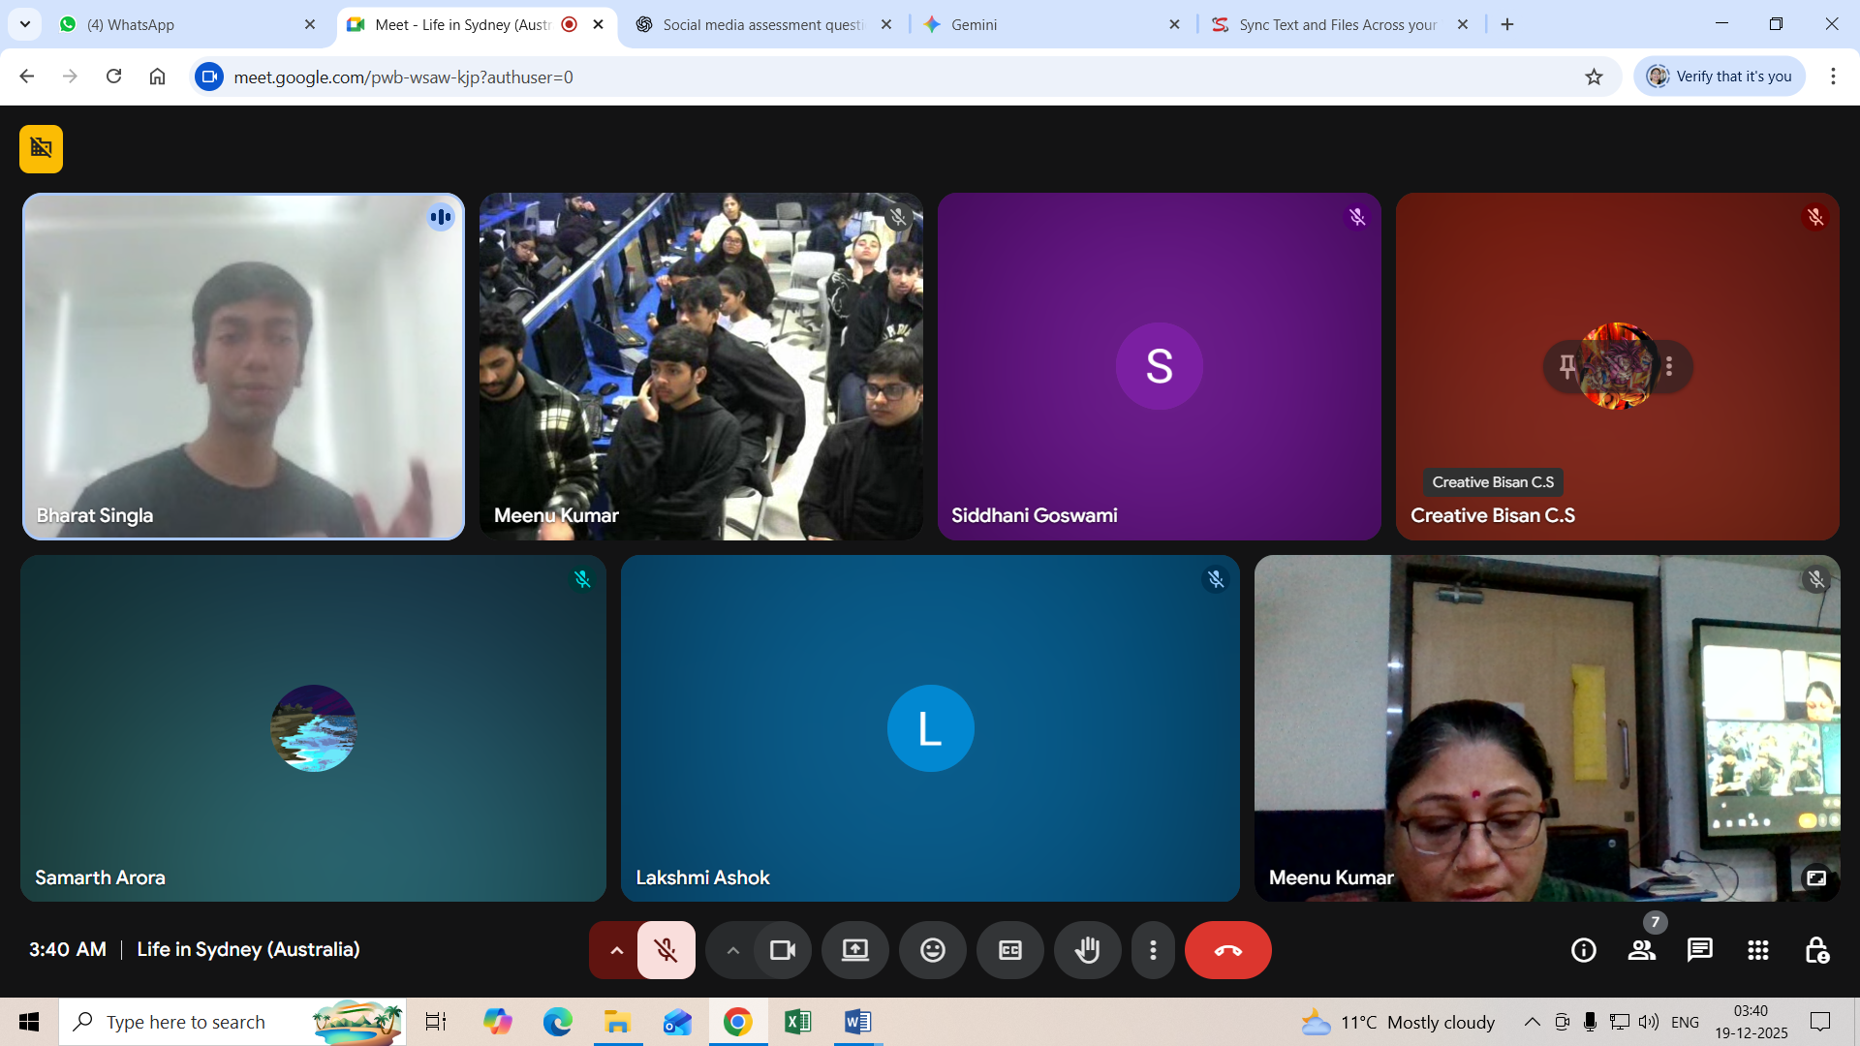The width and height of the screenshot is (1860, 1046).
Task: Expand audio settings arrow beside microphone
Action: coord(616,950)
